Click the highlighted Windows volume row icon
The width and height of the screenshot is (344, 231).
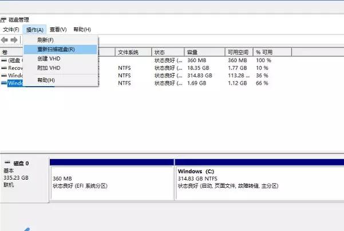tap(5, 83)
